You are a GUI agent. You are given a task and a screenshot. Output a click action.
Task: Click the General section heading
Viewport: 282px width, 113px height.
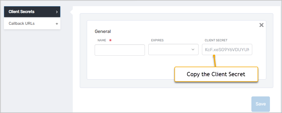[103, 31]
